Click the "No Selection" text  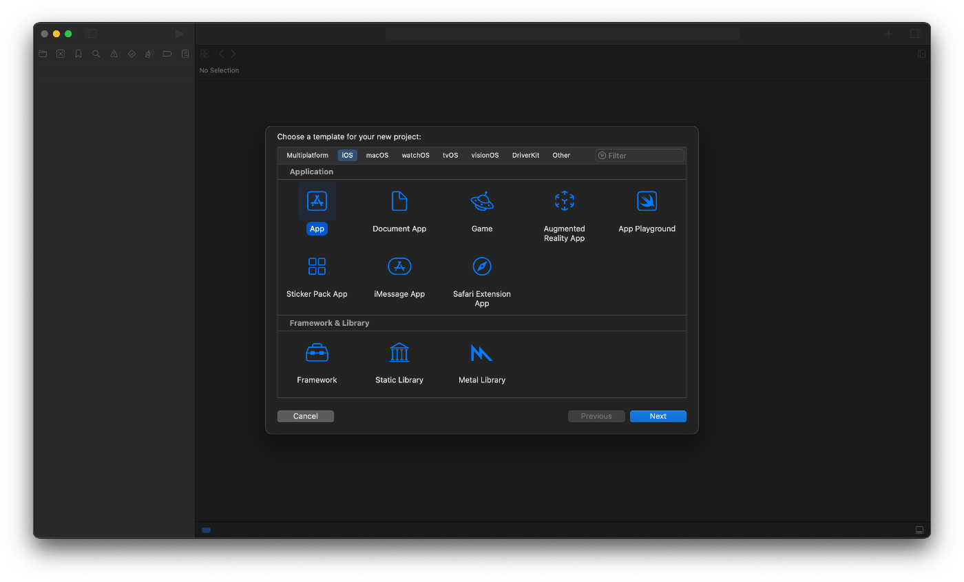click(x=219, y=70)
